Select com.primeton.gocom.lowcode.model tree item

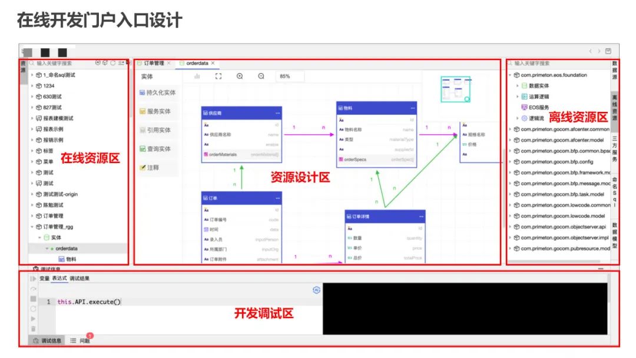coord(562,216)
